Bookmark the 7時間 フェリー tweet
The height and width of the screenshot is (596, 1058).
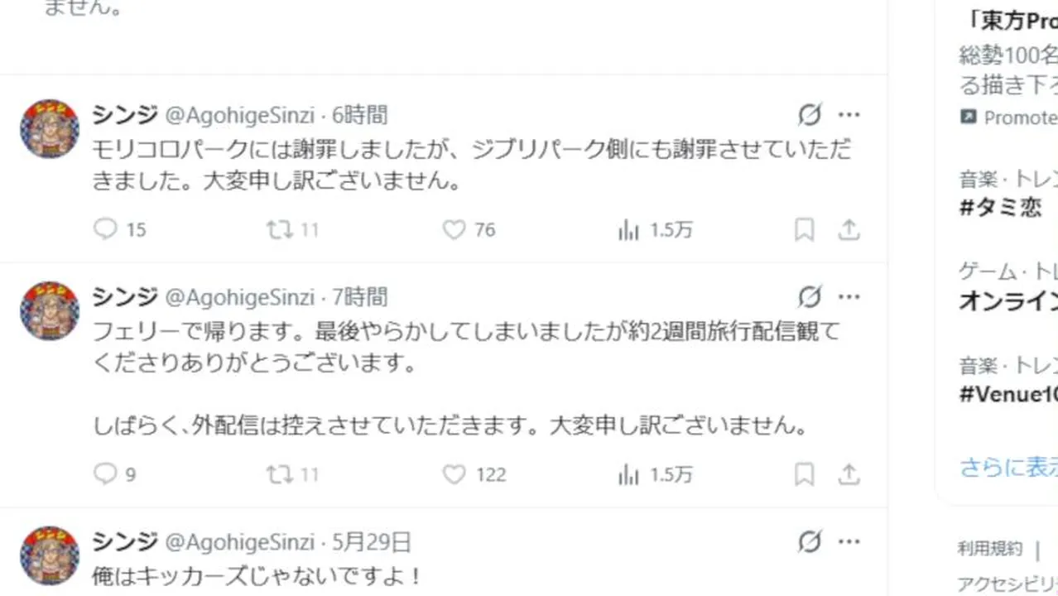click(804, 474)
